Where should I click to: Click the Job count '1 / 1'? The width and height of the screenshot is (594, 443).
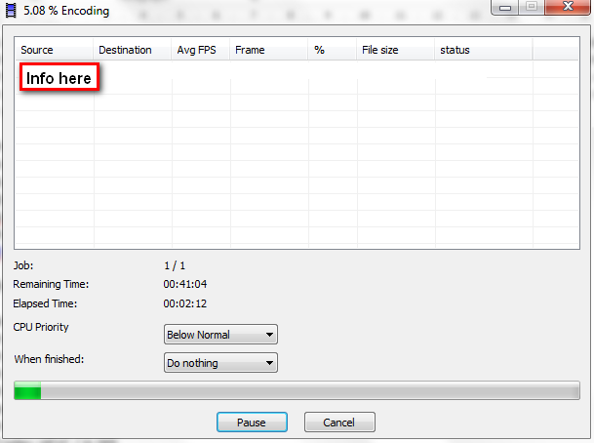[176, 264]
